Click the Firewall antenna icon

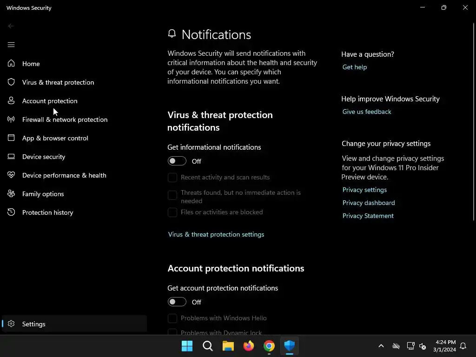[11, 119]
